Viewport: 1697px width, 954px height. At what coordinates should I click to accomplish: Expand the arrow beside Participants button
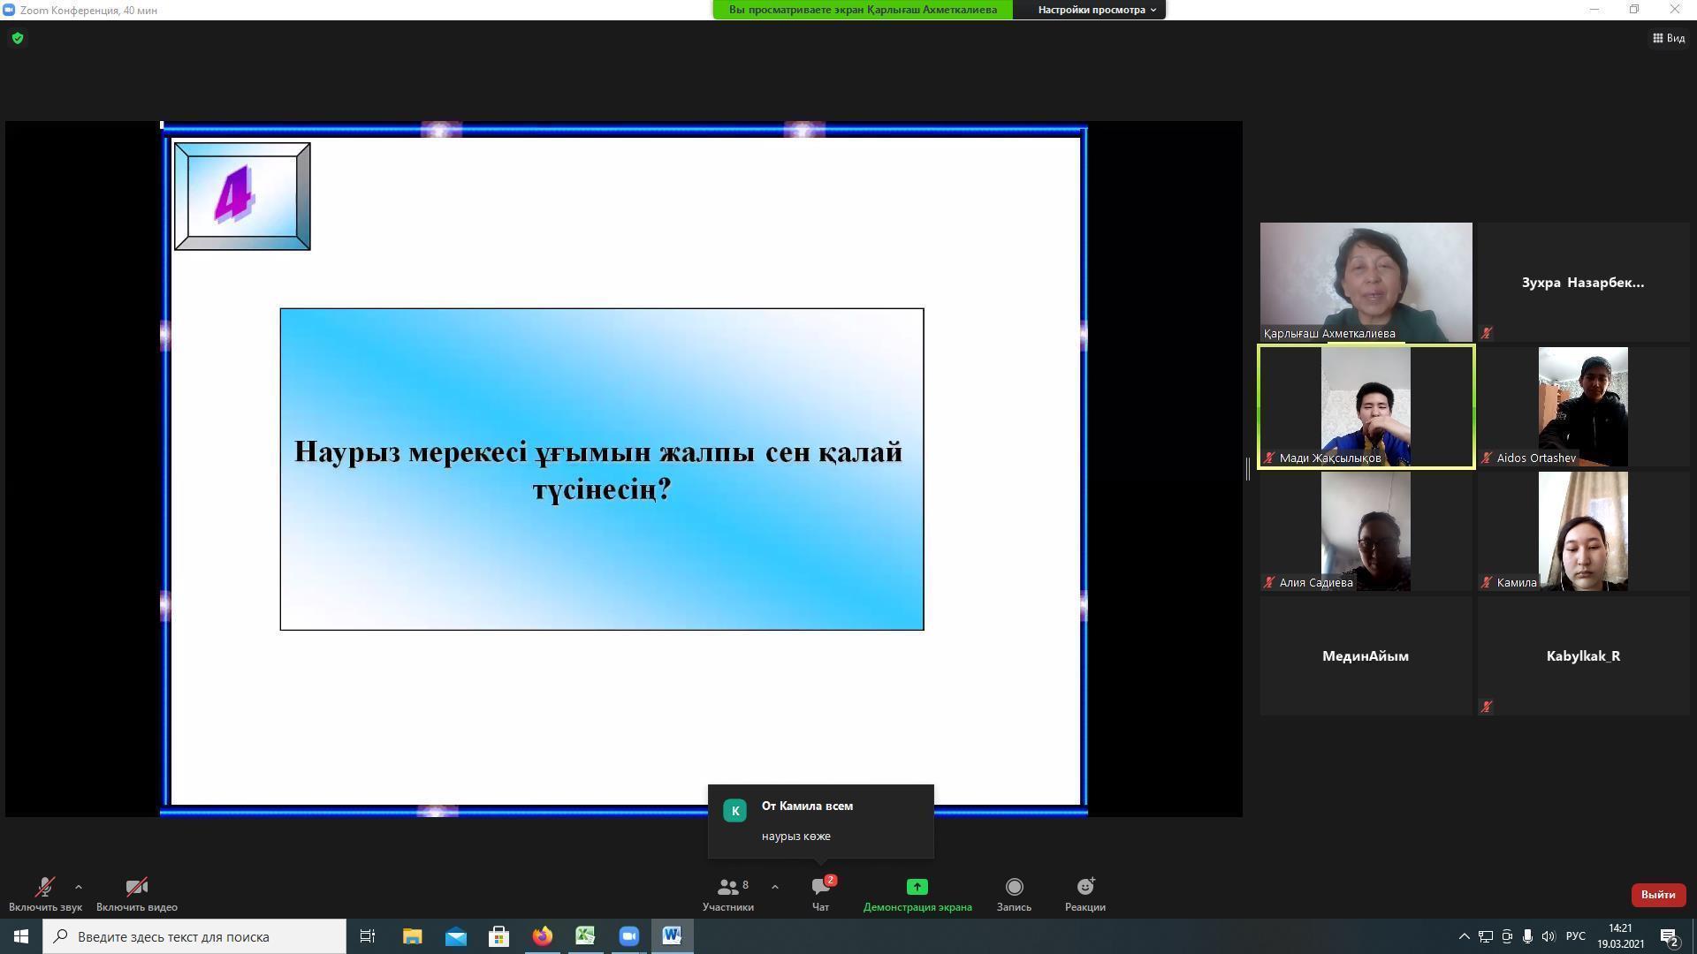(x=775, y=887)
